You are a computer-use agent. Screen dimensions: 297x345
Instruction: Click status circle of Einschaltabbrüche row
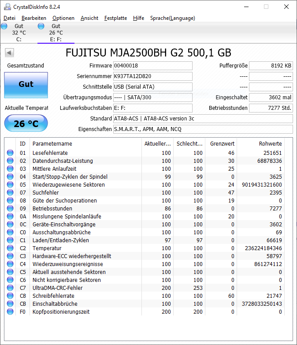pos(10,304)
